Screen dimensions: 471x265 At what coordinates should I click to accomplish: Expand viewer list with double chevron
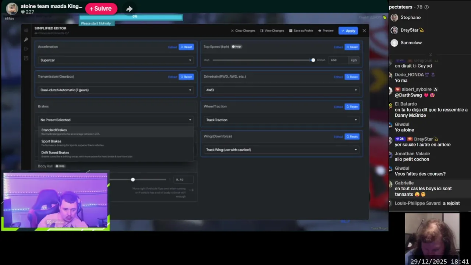tap(430, 54)
